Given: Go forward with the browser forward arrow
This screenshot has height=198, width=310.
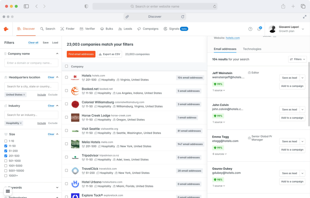Looking at the screenshot, I should pyautogui.click(x=44, y=6).
